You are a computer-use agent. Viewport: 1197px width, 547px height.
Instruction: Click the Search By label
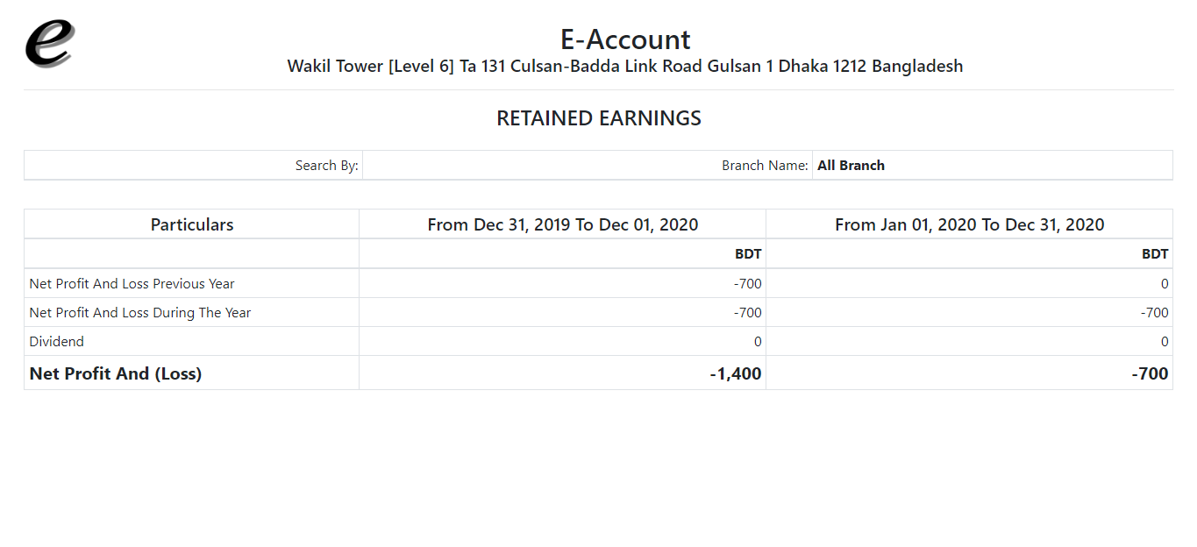click(x=326, y=166)
